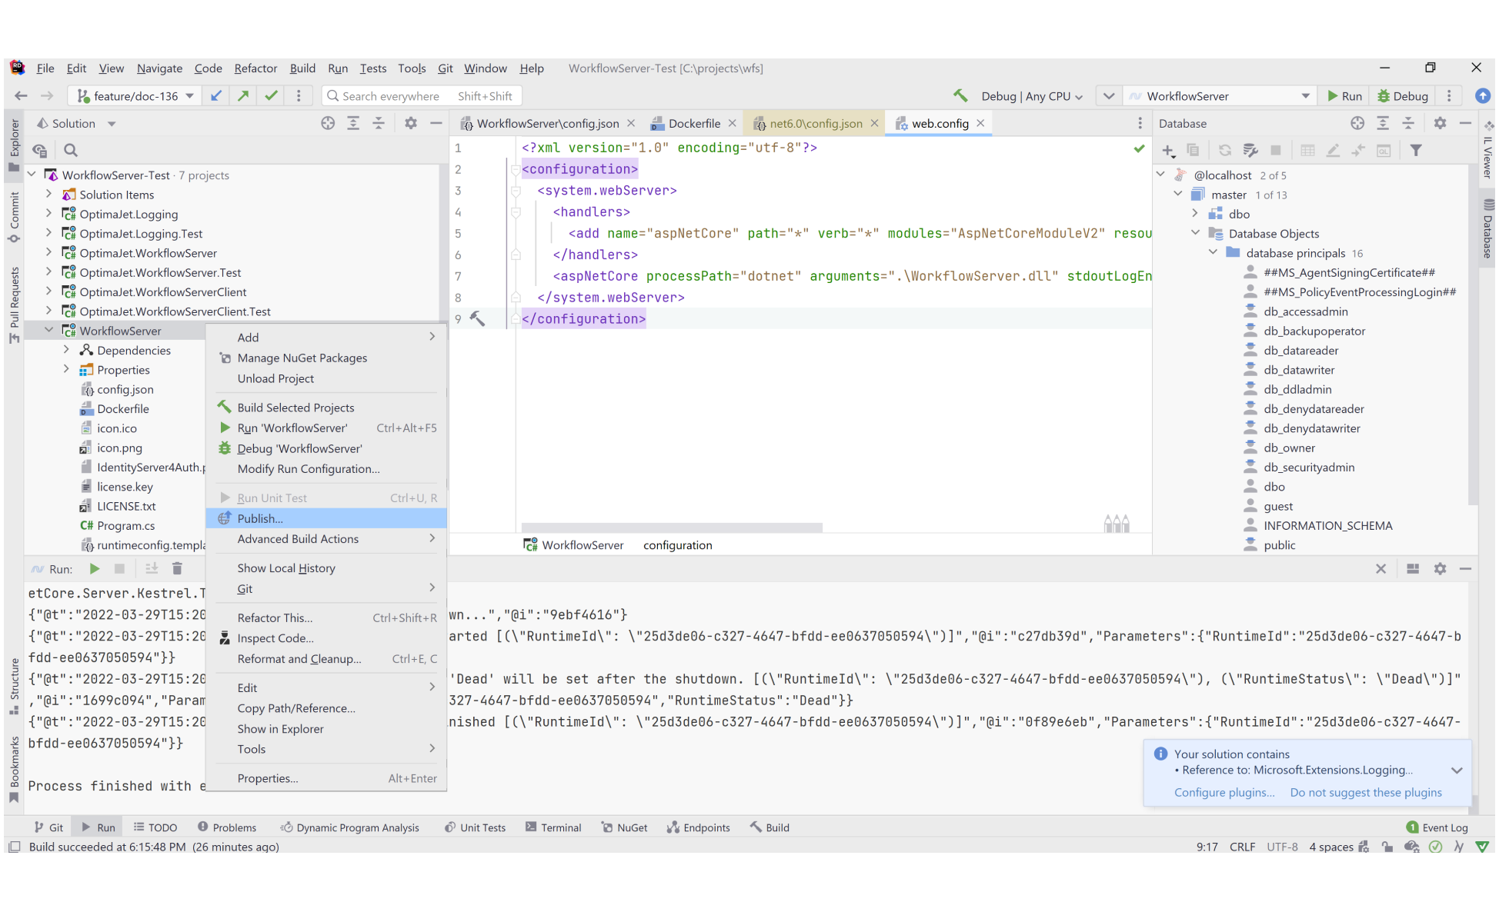Open Terminal tool window
Viewport: 1499px width, 912px height.
(553, 827)
